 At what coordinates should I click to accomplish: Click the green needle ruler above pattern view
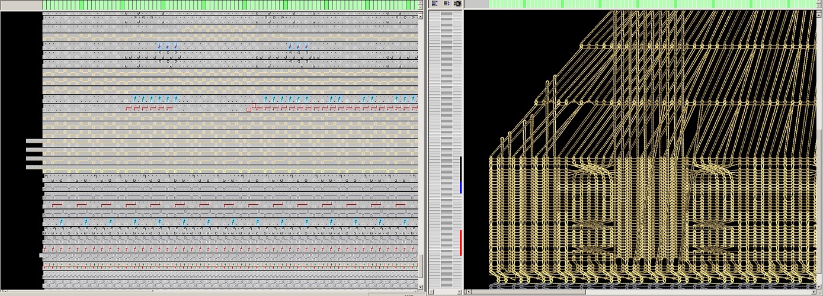point(229,5)
